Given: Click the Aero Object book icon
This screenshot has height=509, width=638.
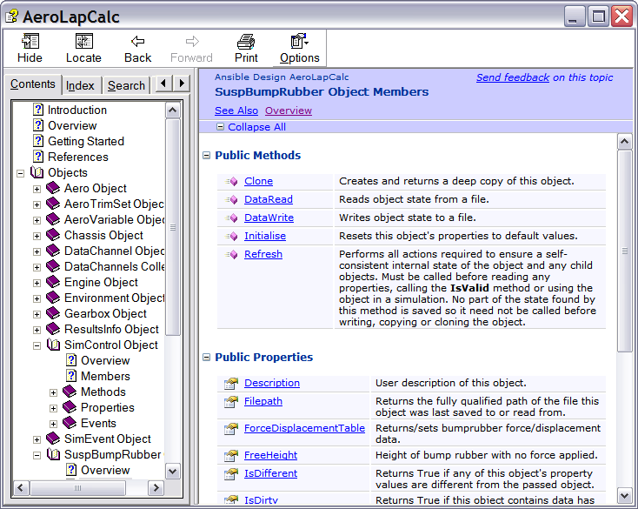Looking at the screenshot, I should tap(53, 188).
